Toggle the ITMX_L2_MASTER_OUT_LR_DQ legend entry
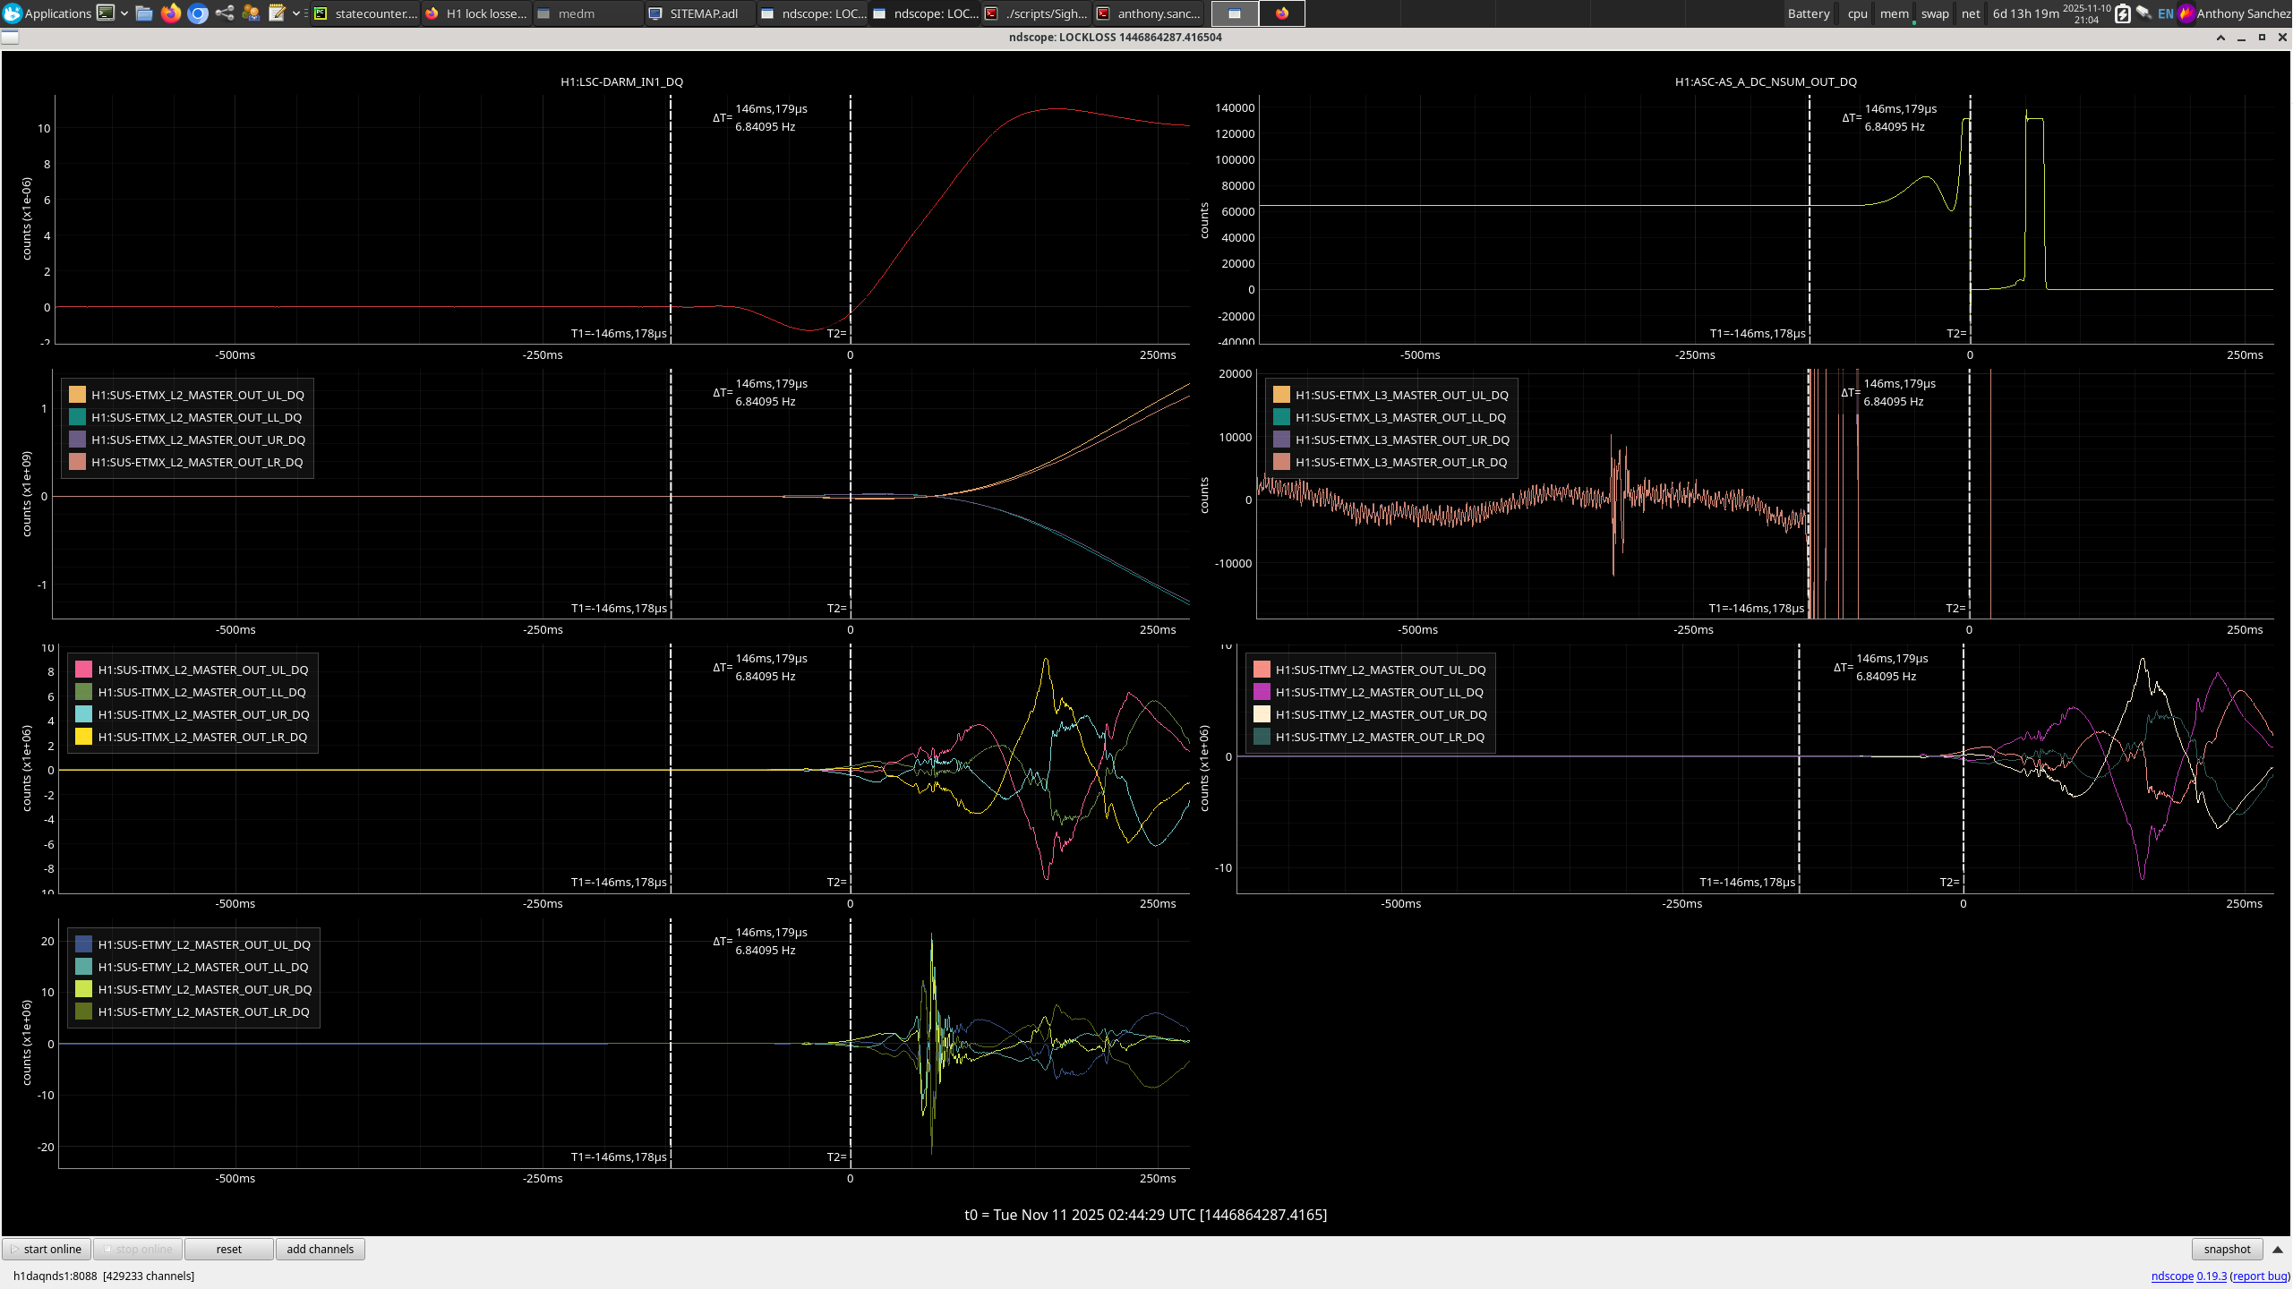Image resolution: width=2293 pixels, height=1289 pixels. [x=202, y=737]
